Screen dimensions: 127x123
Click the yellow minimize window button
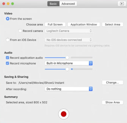8,4
